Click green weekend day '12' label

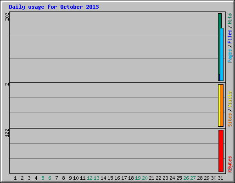90,178
